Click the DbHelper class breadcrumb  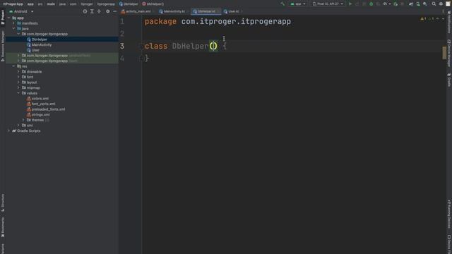click(129, 4)
